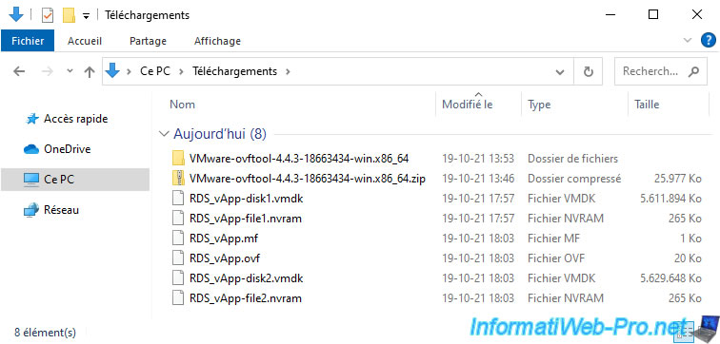Select the VMware-ovftool-4.4.3-18663434-win.x86_64 folder name
This screenshot has width=720, height=344.
point(299,159)
